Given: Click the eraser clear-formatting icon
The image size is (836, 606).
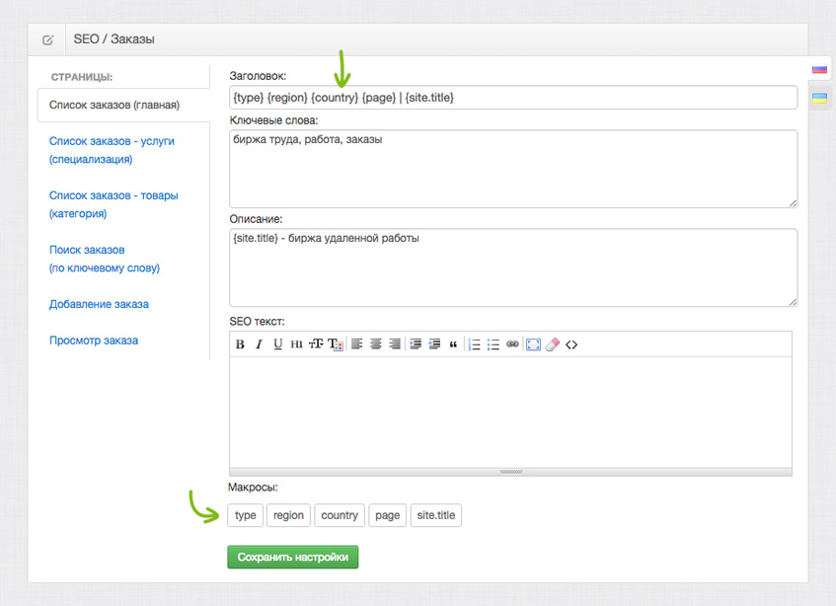Looking at the screenshot, I should coord(552,344).
